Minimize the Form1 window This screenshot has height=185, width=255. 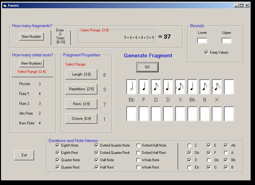(236, 5)
